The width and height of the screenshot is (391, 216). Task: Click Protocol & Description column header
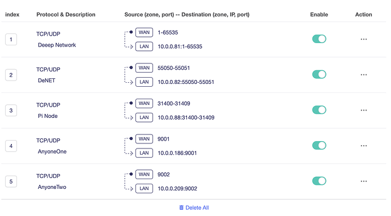(66, 15)
